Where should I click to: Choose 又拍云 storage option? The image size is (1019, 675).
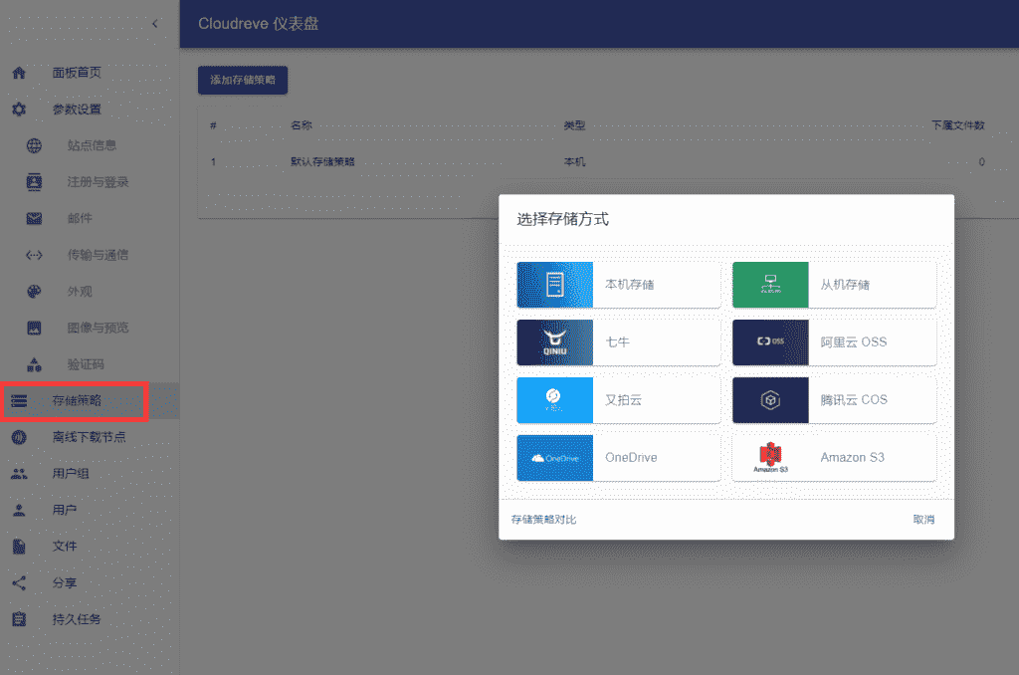(x=619, y=400)
